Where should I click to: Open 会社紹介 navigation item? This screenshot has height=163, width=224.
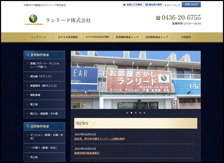[x=186, y=37]
